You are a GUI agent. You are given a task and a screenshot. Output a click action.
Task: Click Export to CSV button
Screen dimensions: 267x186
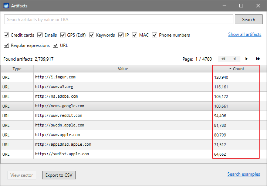click(59, 175)
